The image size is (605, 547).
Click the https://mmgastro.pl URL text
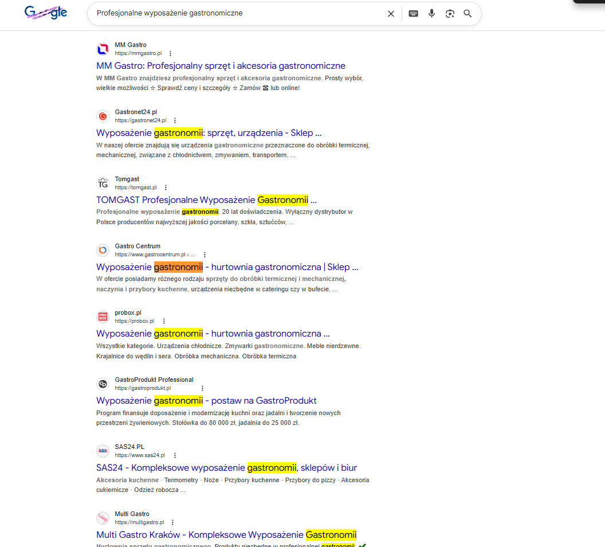138,53
